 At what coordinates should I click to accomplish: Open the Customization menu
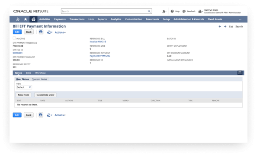tap(134, 19)
